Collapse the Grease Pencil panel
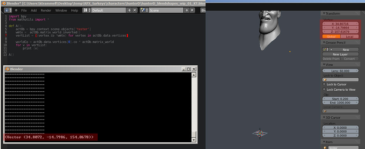The image size is (365, 149). (324, 43)
